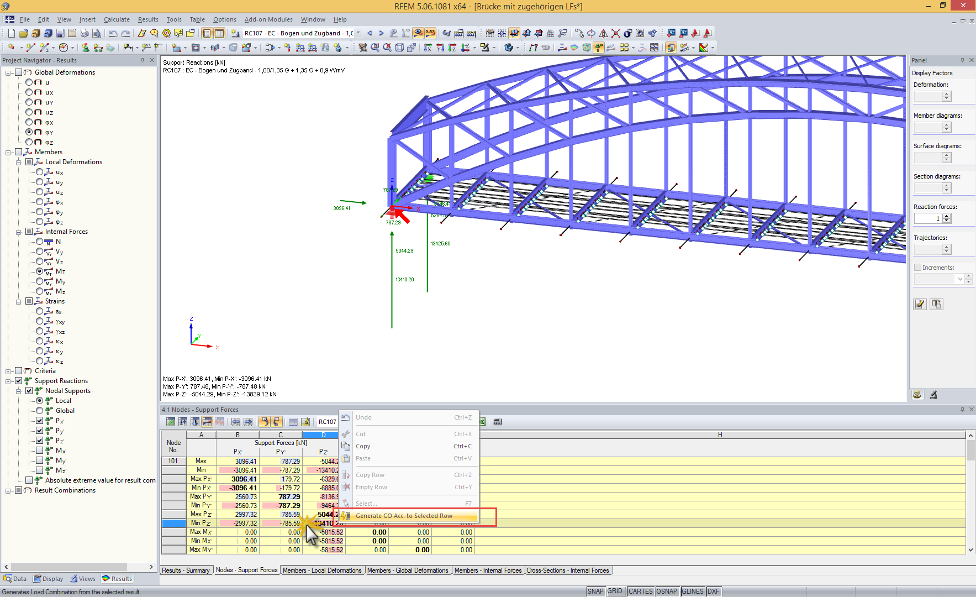Click the table vertical scrollbar down arrow
Viewport: 976px width, 597px height.
click(971, 550)
